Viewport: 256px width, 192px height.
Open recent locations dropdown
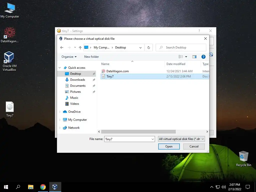click(x=75, y=47)
